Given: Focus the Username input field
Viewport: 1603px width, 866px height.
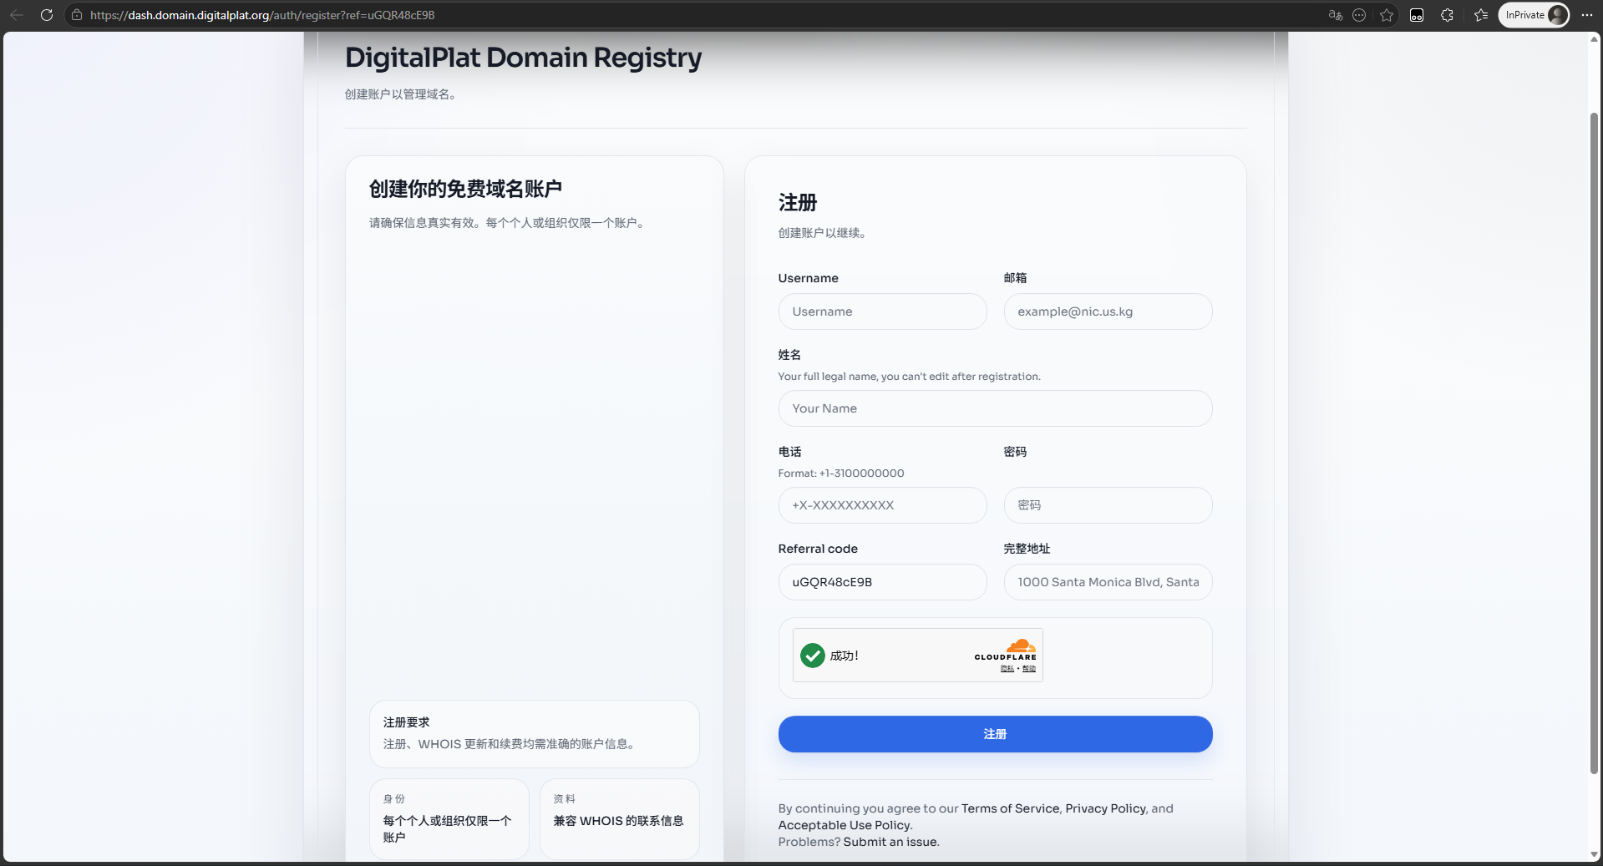Looking at the screenshot, I should point(882,311).
